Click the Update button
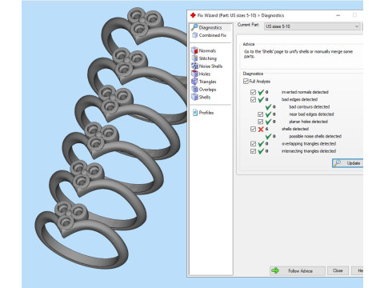 (x=347, y=163)
